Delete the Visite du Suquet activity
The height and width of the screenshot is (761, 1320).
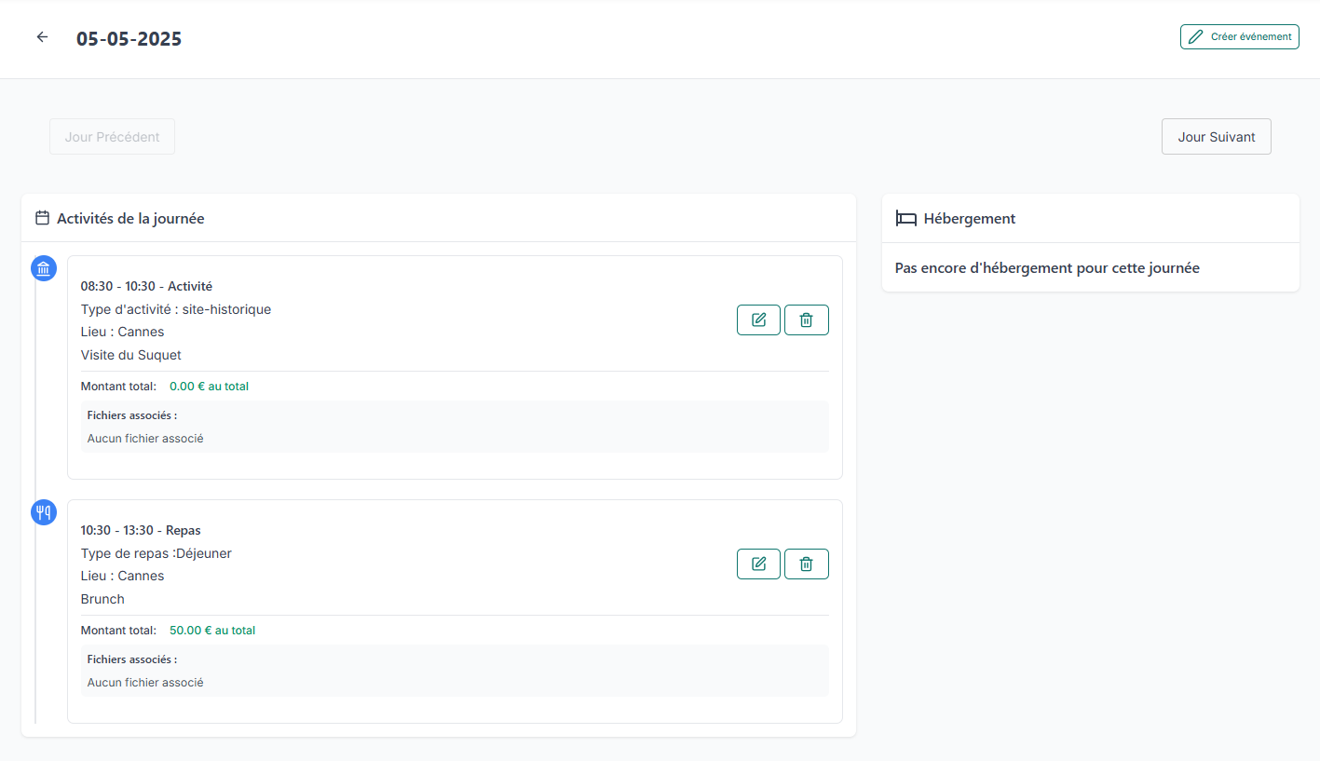tap(806, 319)
